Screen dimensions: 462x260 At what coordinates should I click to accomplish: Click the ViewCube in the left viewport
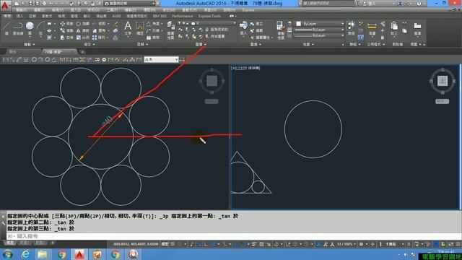tap(212, 81)
